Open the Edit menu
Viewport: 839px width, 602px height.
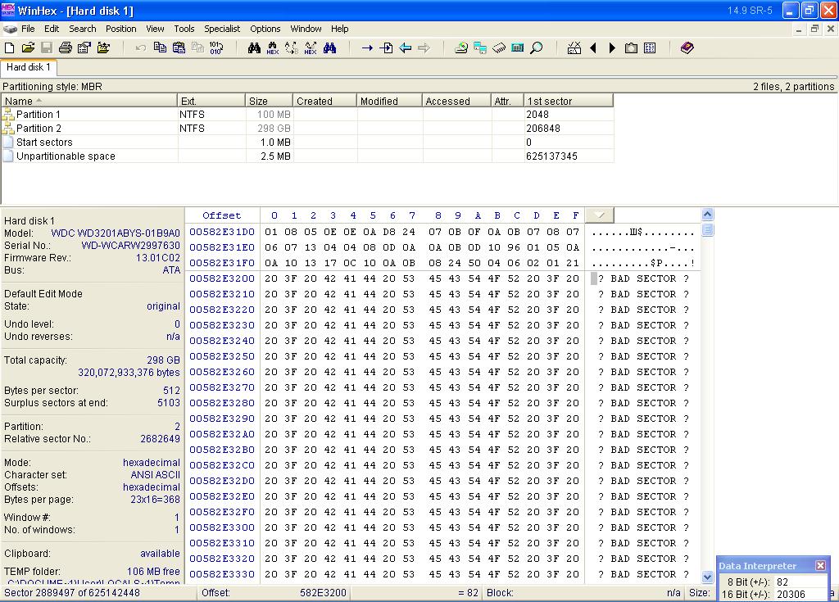(52, 29)
